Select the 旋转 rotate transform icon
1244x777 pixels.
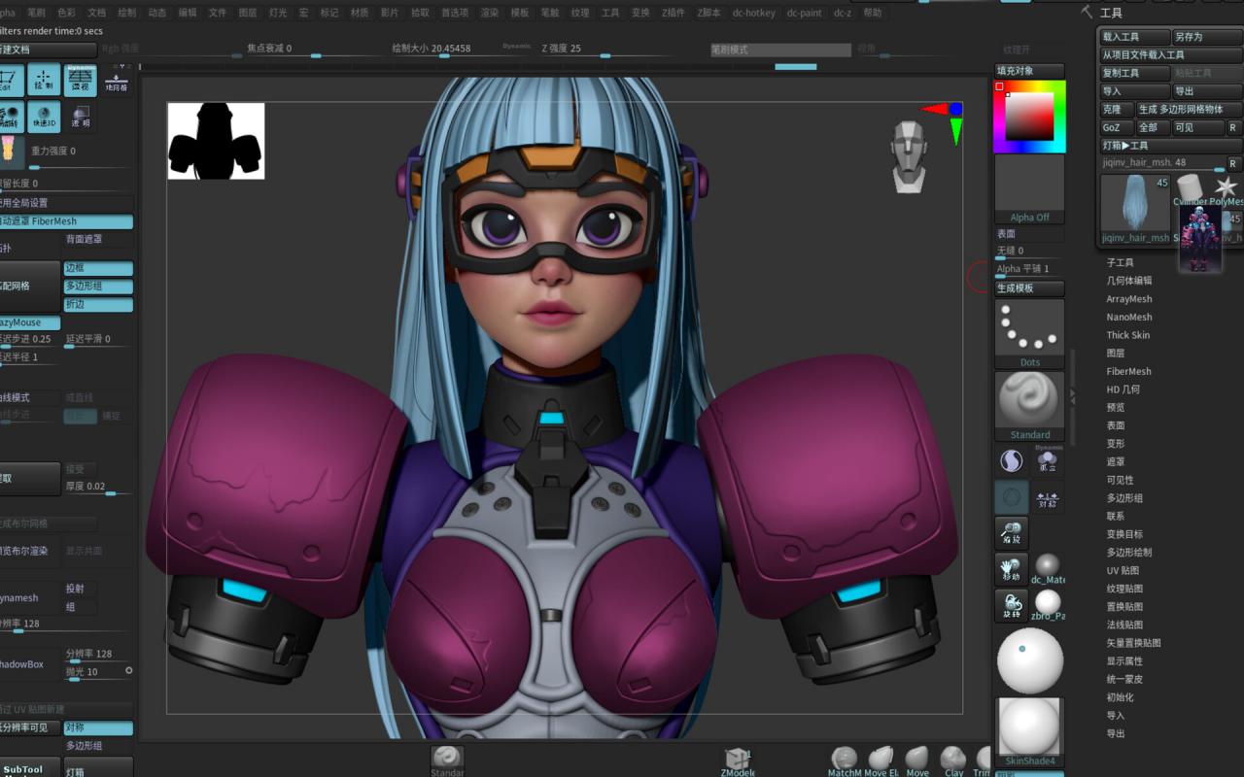1011,604
